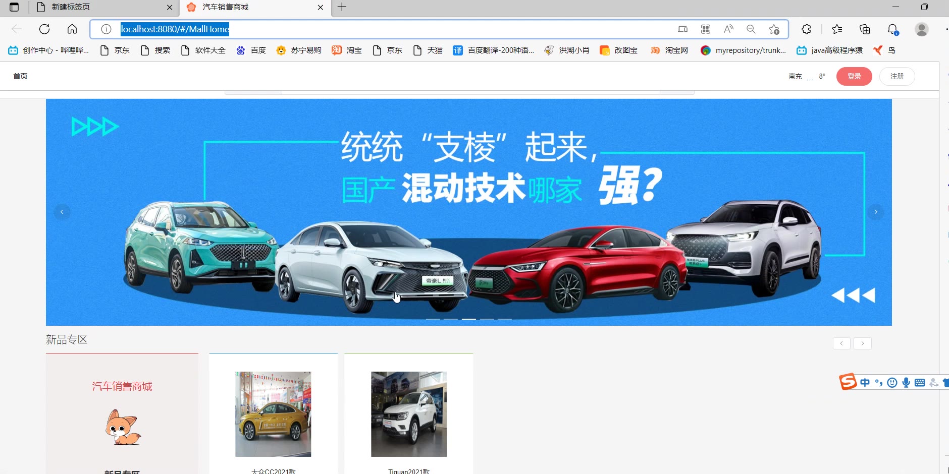The image size is (949, 474).
Task: Open the yellow 大众CC2021款 car thumbnail
Action: pyautogui.click(x=273, y=414)
